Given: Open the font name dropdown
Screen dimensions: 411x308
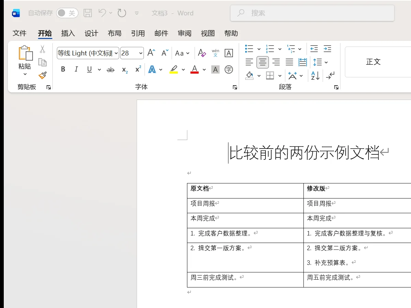Looking at the screenshot, I should click(x=116, y=53).
